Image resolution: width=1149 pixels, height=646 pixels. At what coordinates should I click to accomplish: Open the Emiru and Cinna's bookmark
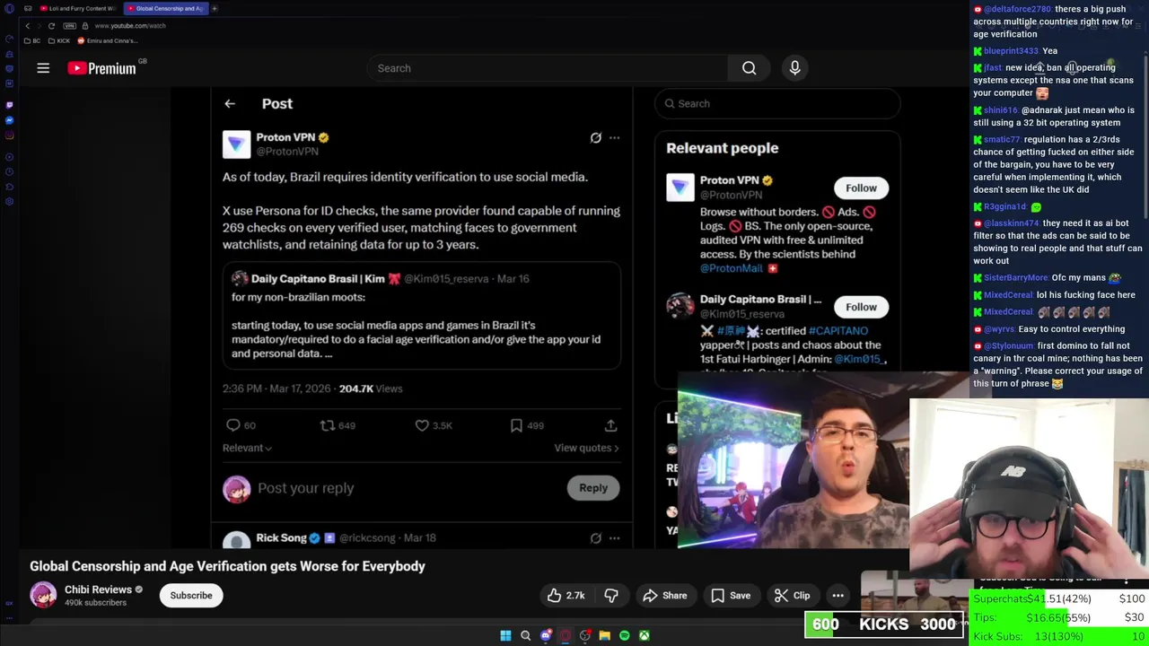click(x=107, y=40)
